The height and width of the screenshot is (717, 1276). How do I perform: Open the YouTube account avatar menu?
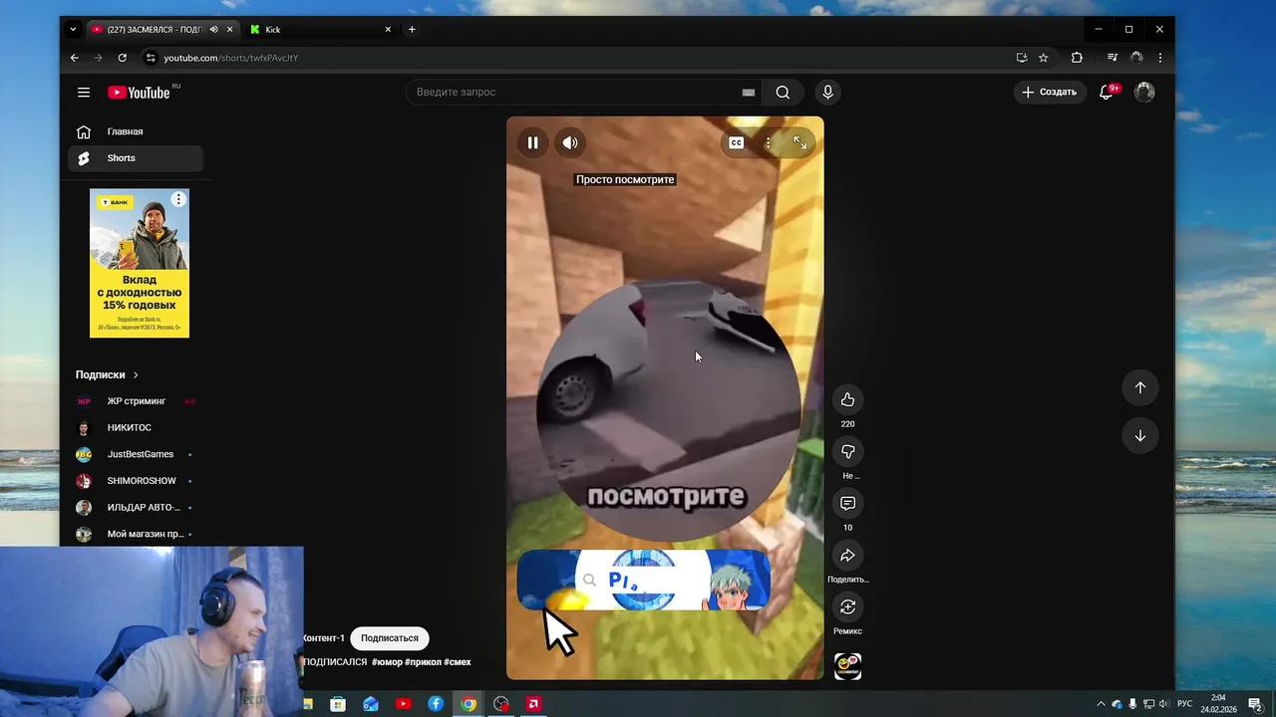coord(1144,92)
